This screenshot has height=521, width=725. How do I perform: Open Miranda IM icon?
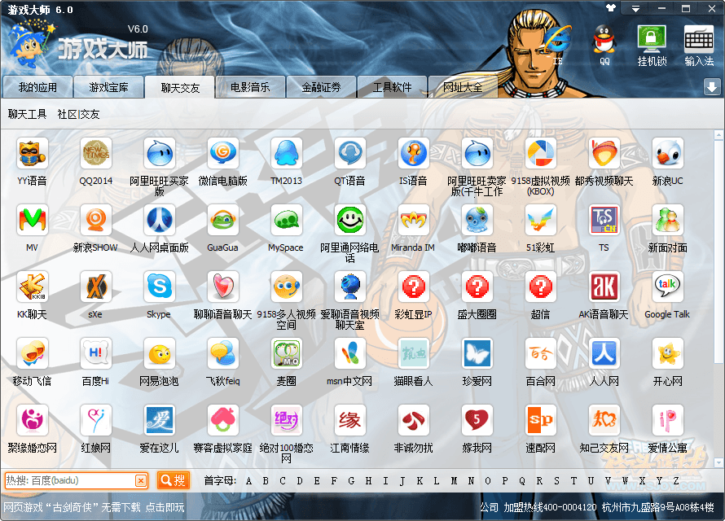pyautogui.click(x=413, y=220)
